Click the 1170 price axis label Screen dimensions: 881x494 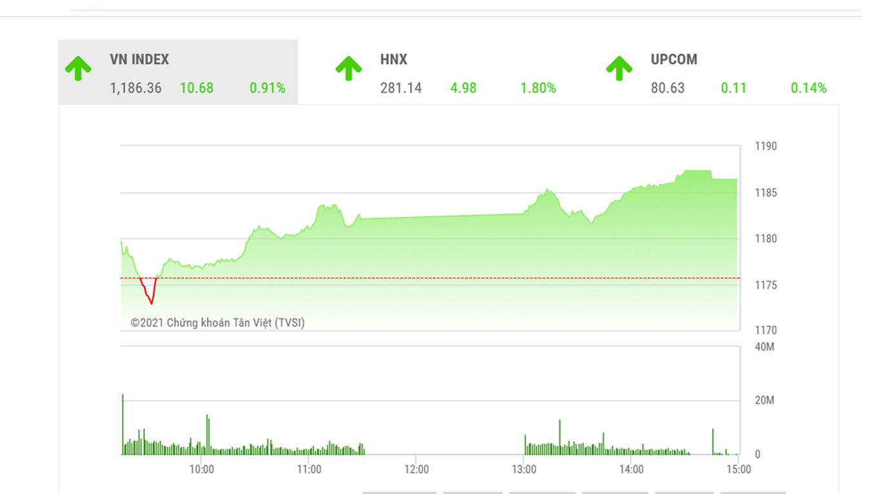pyautogui.click(x=766, y=330)
